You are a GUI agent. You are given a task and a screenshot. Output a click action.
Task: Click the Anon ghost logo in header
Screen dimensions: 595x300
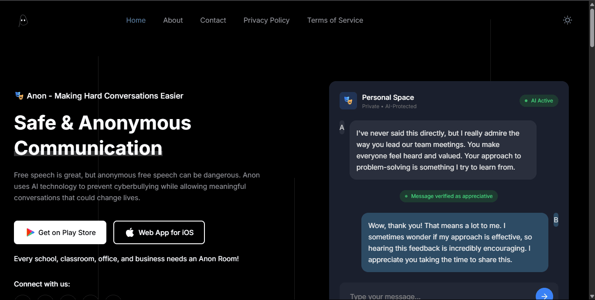(23, 20)
